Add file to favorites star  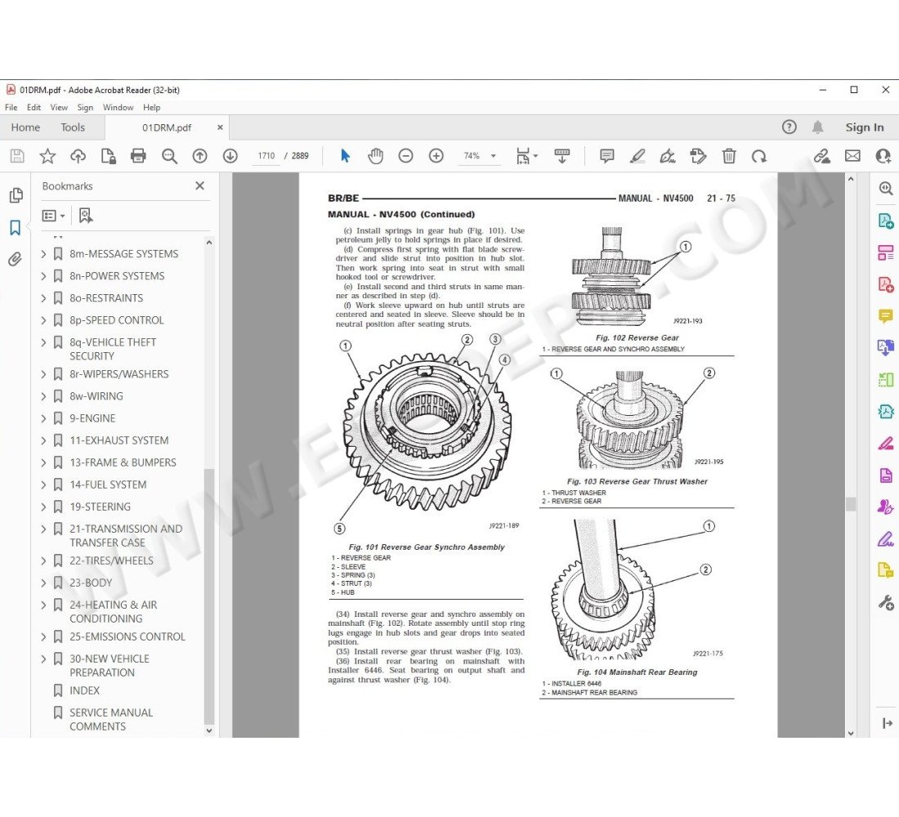(47, 156)
